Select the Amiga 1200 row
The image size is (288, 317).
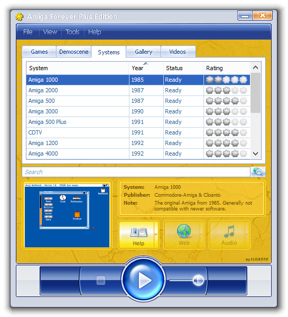[x=138, y=143]
